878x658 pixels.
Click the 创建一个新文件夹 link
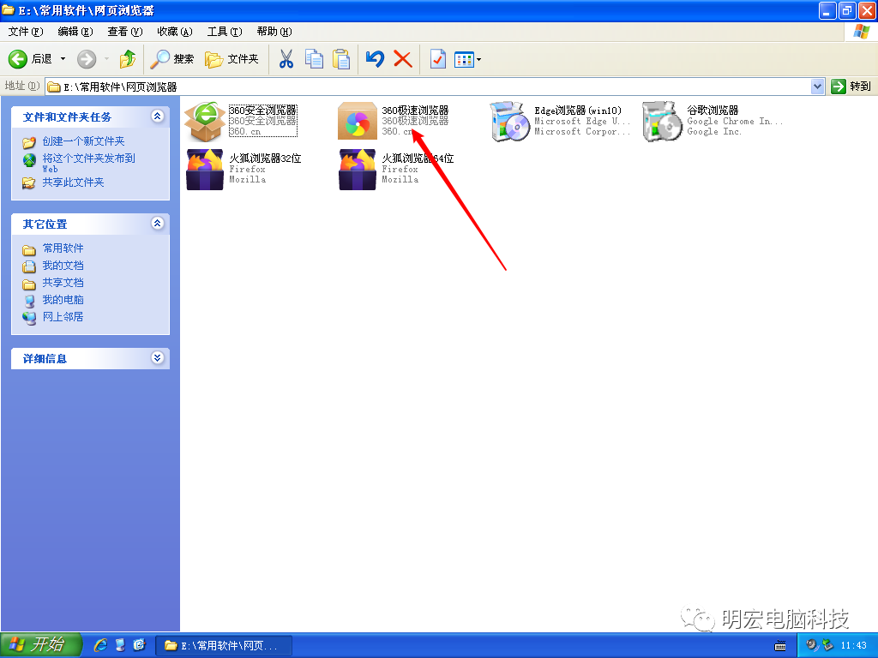(x=83, y=141)
